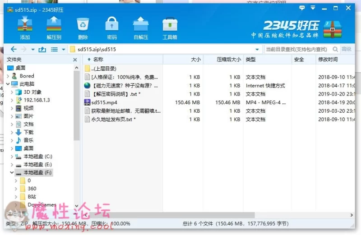Sort by the 类型 column header

coord(268,60)
